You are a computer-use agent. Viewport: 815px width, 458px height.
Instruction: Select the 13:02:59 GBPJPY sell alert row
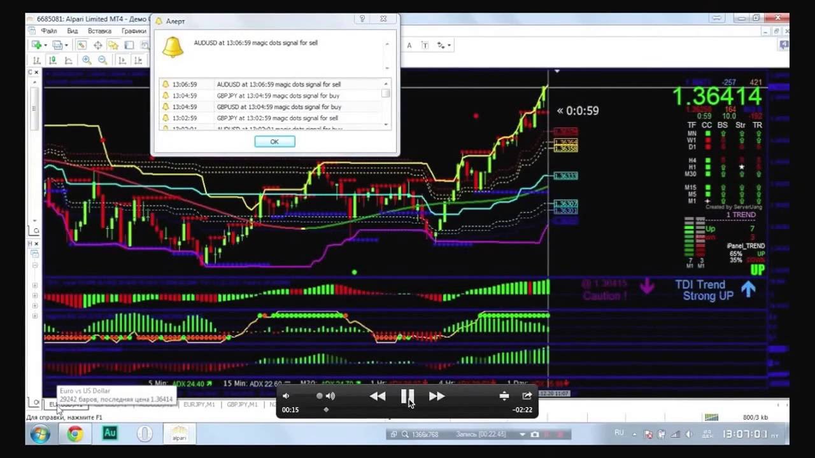tap(271, 118)
